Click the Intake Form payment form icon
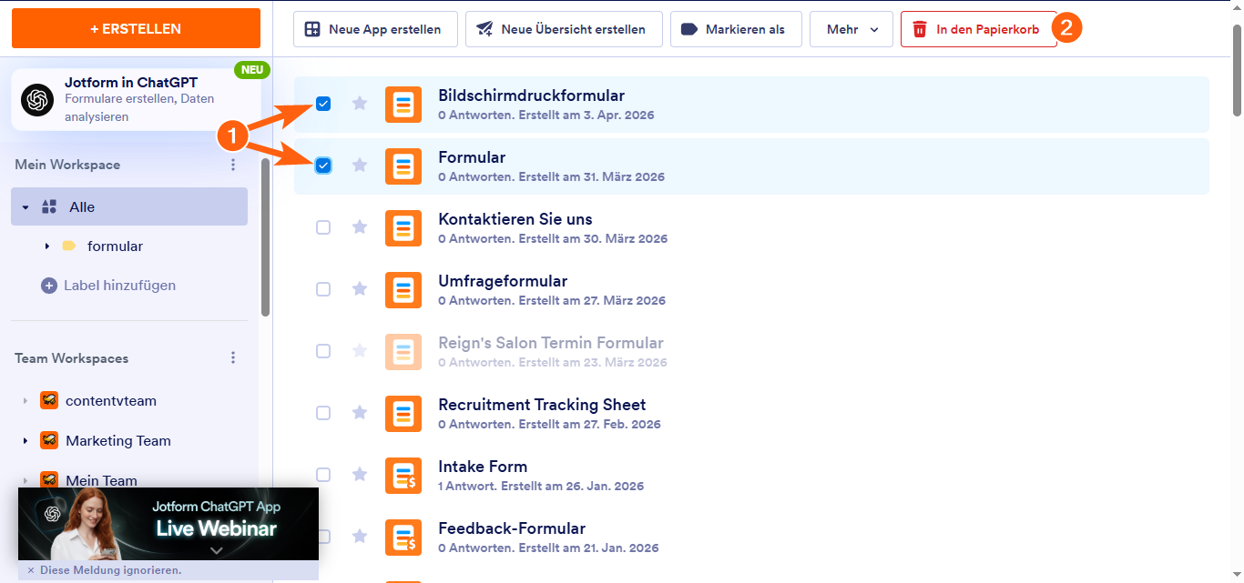 coord(403,475)
